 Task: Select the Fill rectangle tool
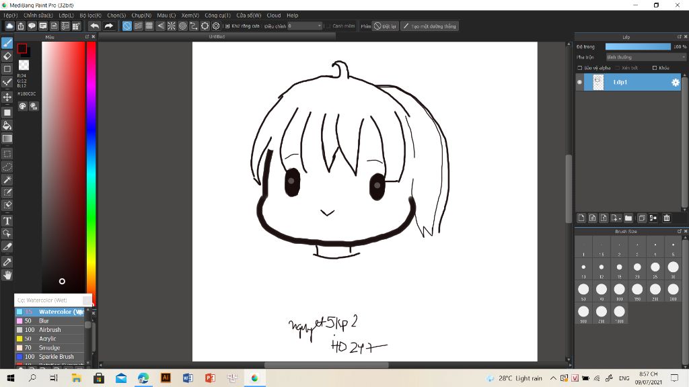(x=7, y=112)
